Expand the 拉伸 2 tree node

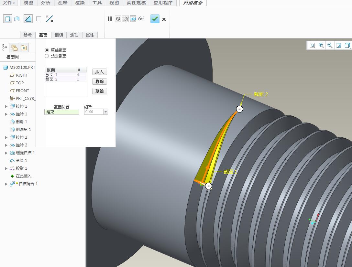pos(6,137)
